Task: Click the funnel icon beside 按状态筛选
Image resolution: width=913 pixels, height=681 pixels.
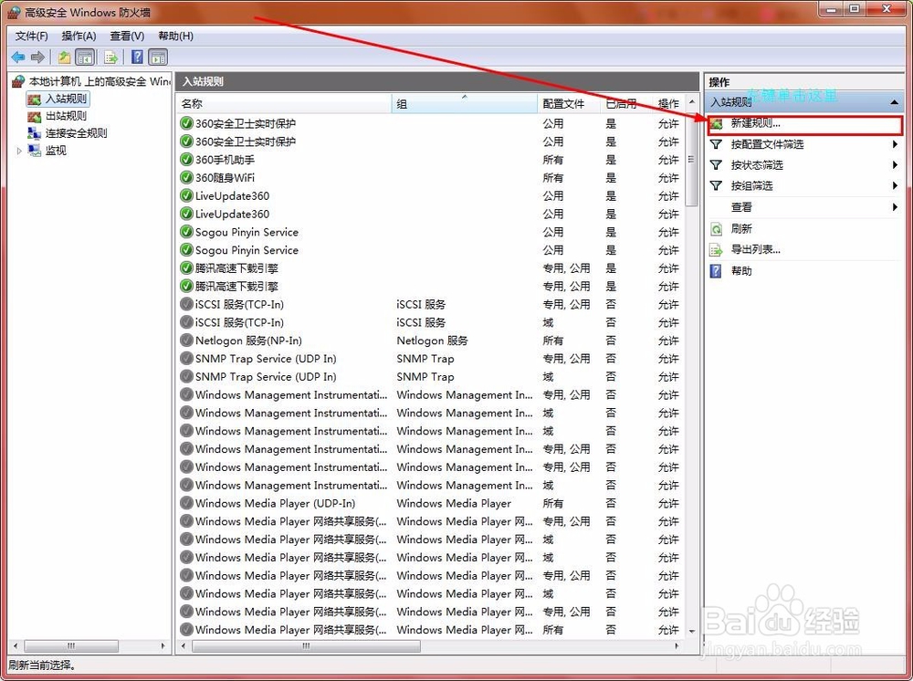Action: click(716, 165)
